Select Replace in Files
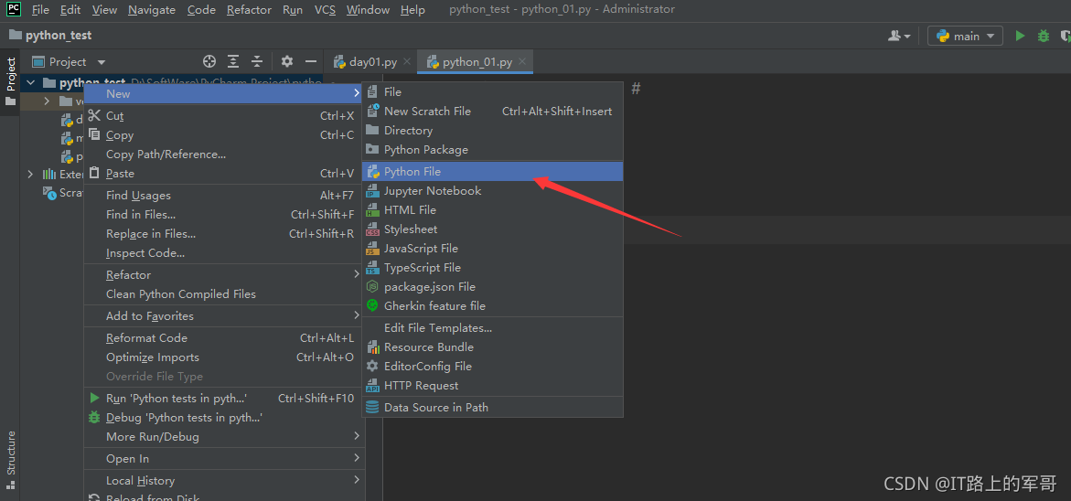This screenshot has width=1071, height=501. pos(222,233)
